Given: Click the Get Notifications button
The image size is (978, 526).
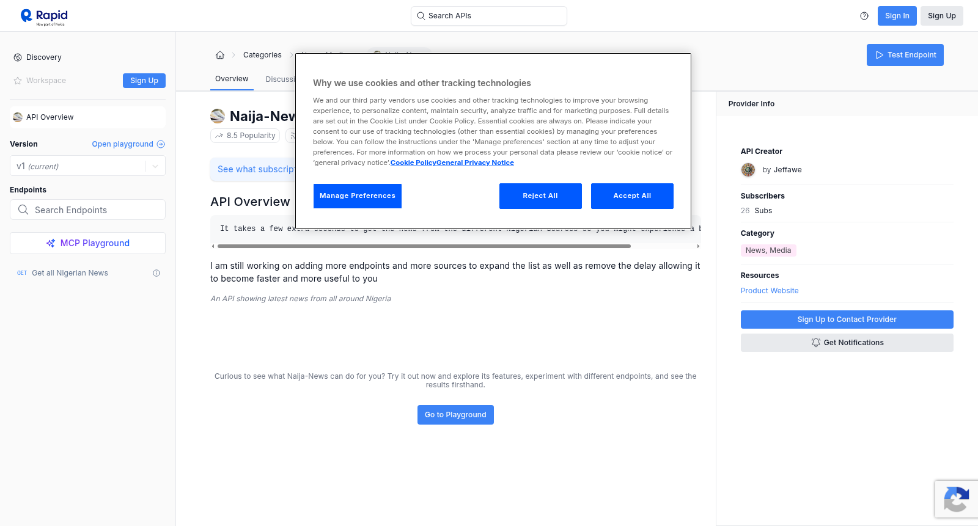Looking at the screenshot, I should (847, 343).
